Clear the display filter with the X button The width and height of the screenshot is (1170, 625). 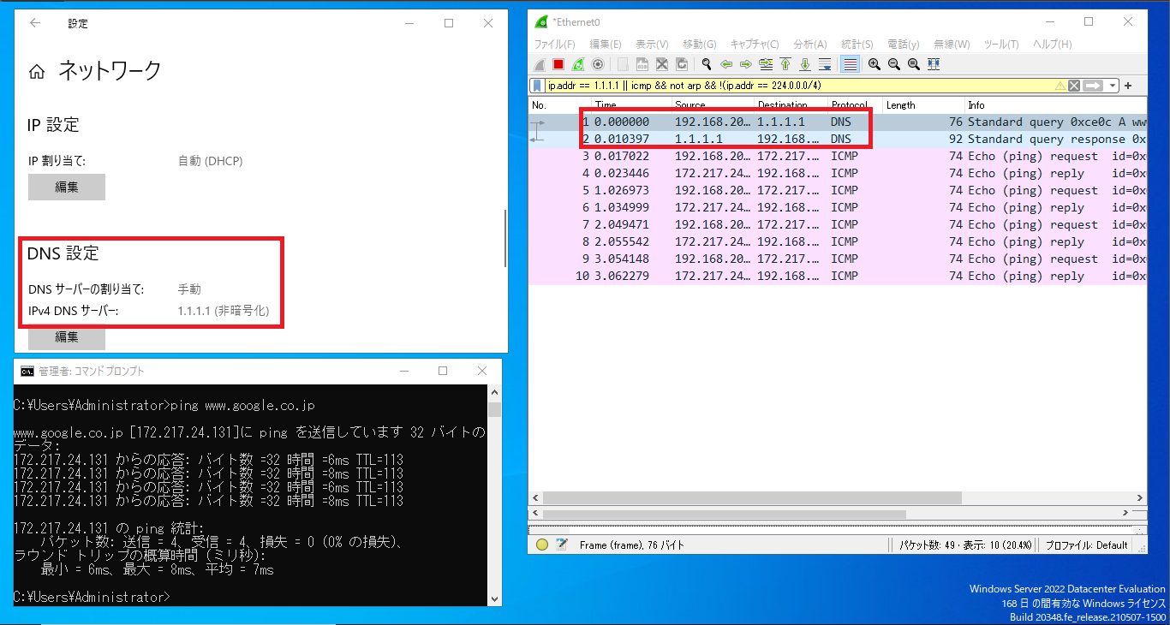(x=1073, y=86)
